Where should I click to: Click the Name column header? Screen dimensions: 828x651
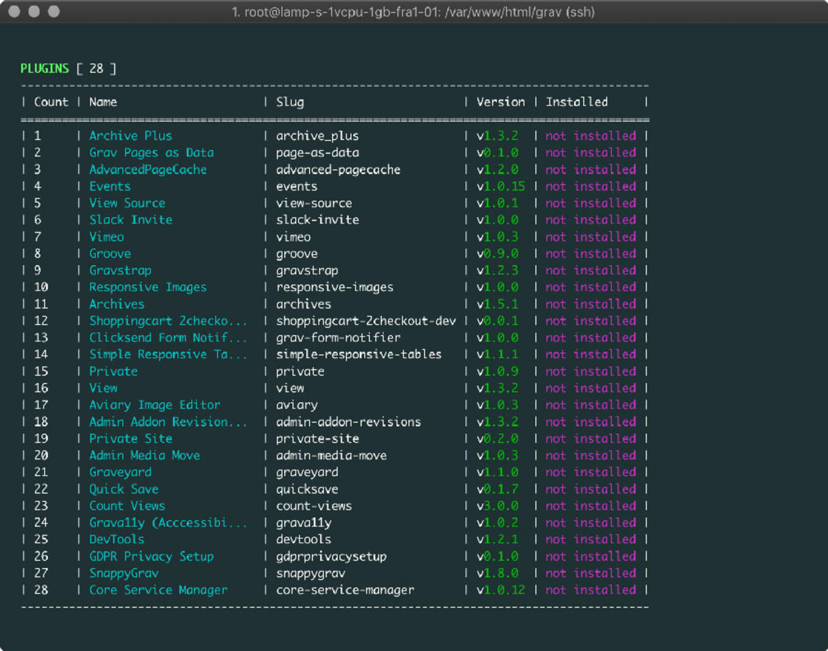click(x=103, y=102)
